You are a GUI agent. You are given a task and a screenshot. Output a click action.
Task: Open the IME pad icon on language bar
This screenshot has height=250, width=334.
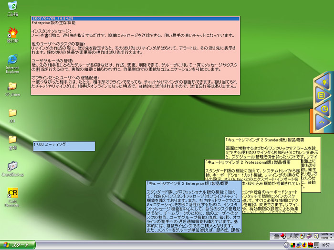302,236
